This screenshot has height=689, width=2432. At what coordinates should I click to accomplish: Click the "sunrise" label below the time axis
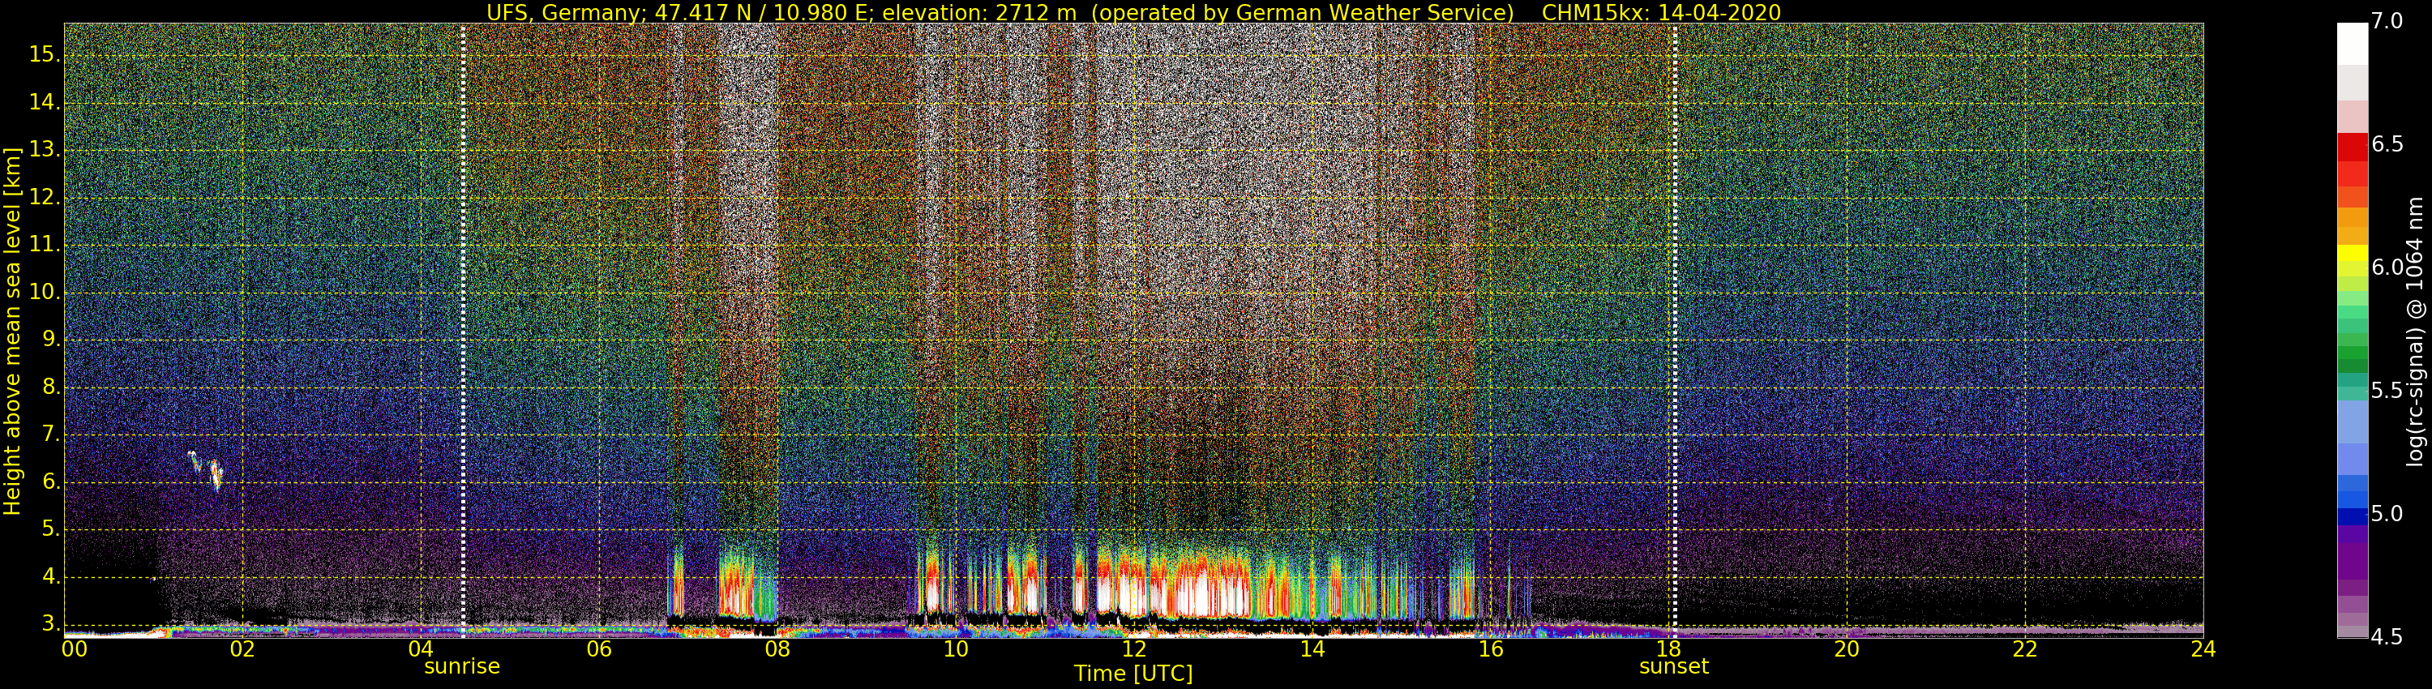[x=461, y=666]
